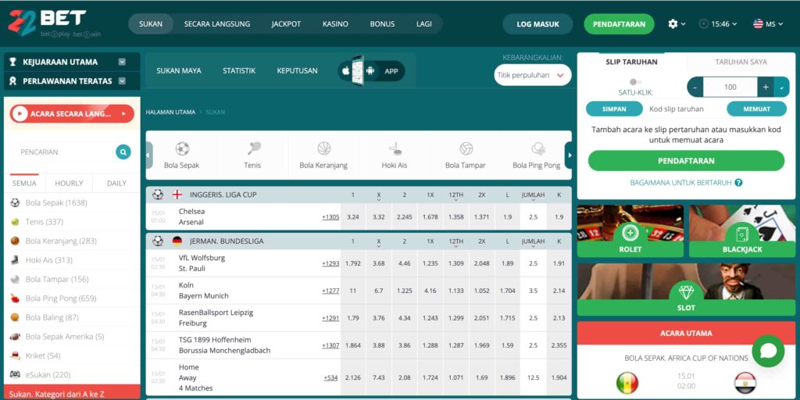
Task: Click the Slot diamond icon
Action: 686,292
